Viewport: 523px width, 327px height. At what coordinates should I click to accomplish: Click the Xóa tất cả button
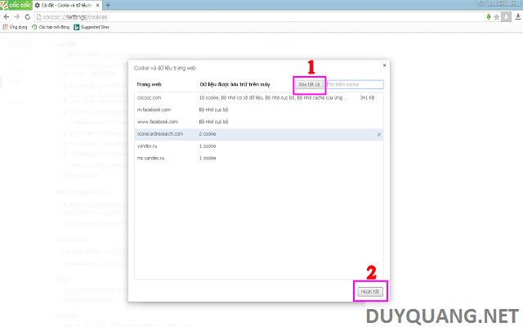click(x=309, y=84)
